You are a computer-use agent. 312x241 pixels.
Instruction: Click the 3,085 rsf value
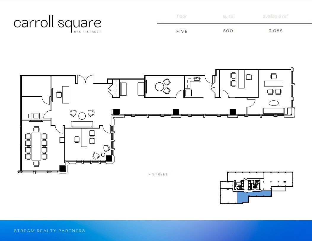(276, 31)
